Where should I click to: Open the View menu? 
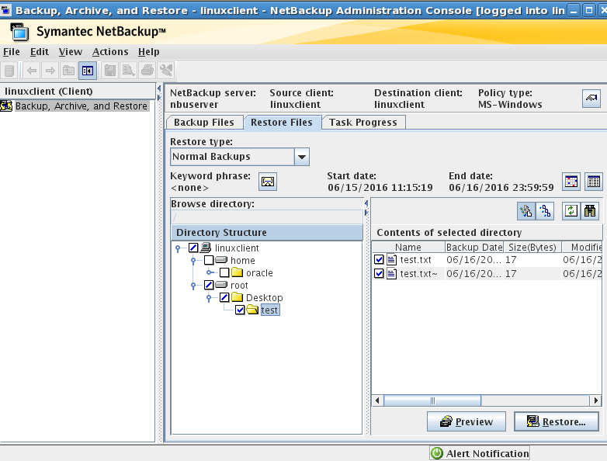pos(71,52)
